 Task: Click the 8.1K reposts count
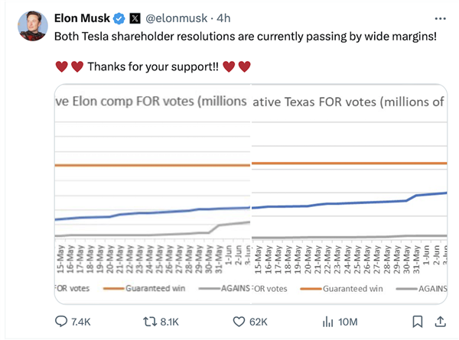tap(169, 322)
